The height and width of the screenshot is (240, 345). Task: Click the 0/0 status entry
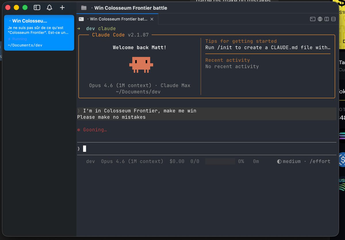pyautogui.click(x=195, y=161)
